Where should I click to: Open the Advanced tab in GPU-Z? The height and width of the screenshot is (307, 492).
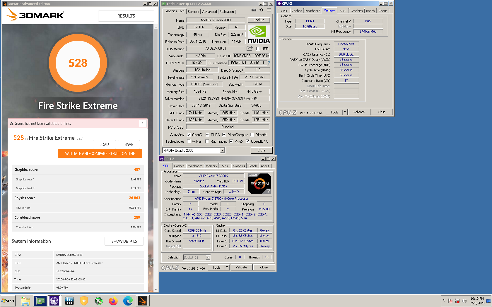click(x=209, y=12)
